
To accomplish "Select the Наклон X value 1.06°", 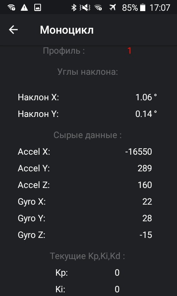I will tap(146, 97).
